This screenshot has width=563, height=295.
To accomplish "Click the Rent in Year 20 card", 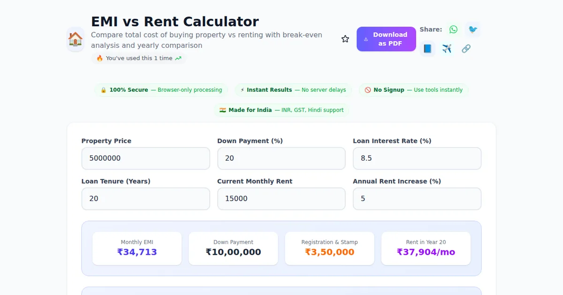I will [426, 248].
